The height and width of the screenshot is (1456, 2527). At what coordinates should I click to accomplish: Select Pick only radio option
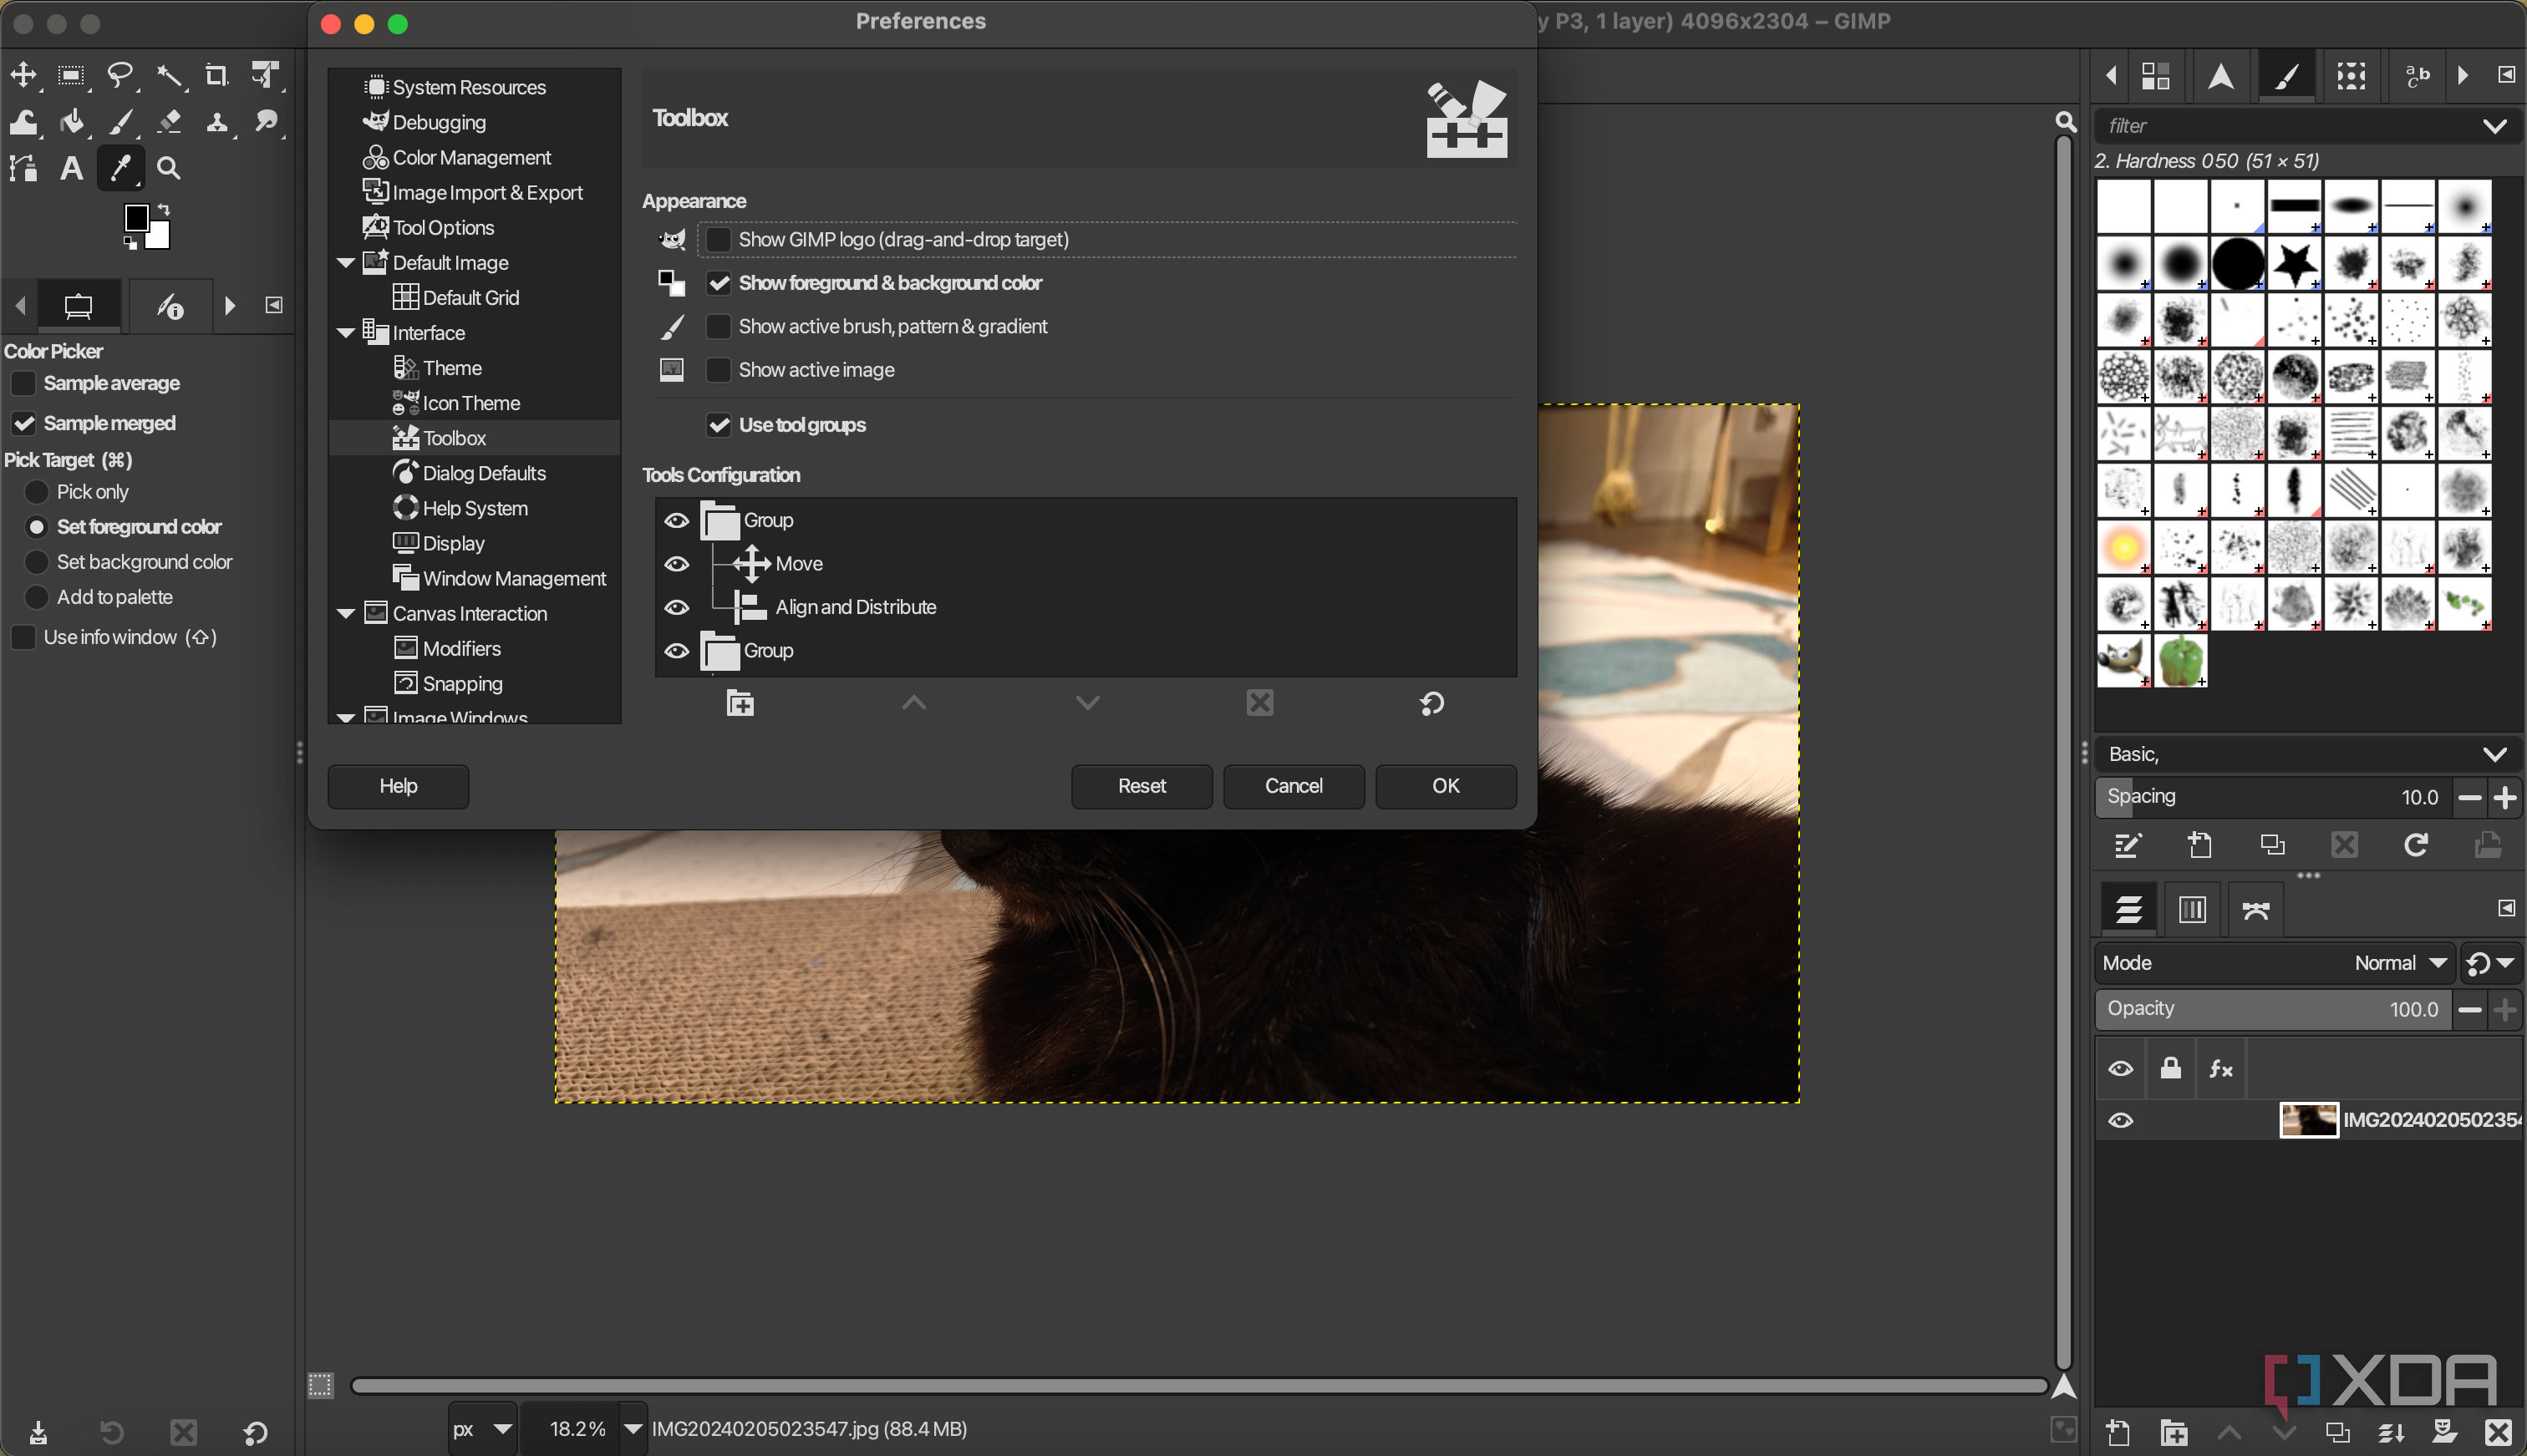[37, 492]
